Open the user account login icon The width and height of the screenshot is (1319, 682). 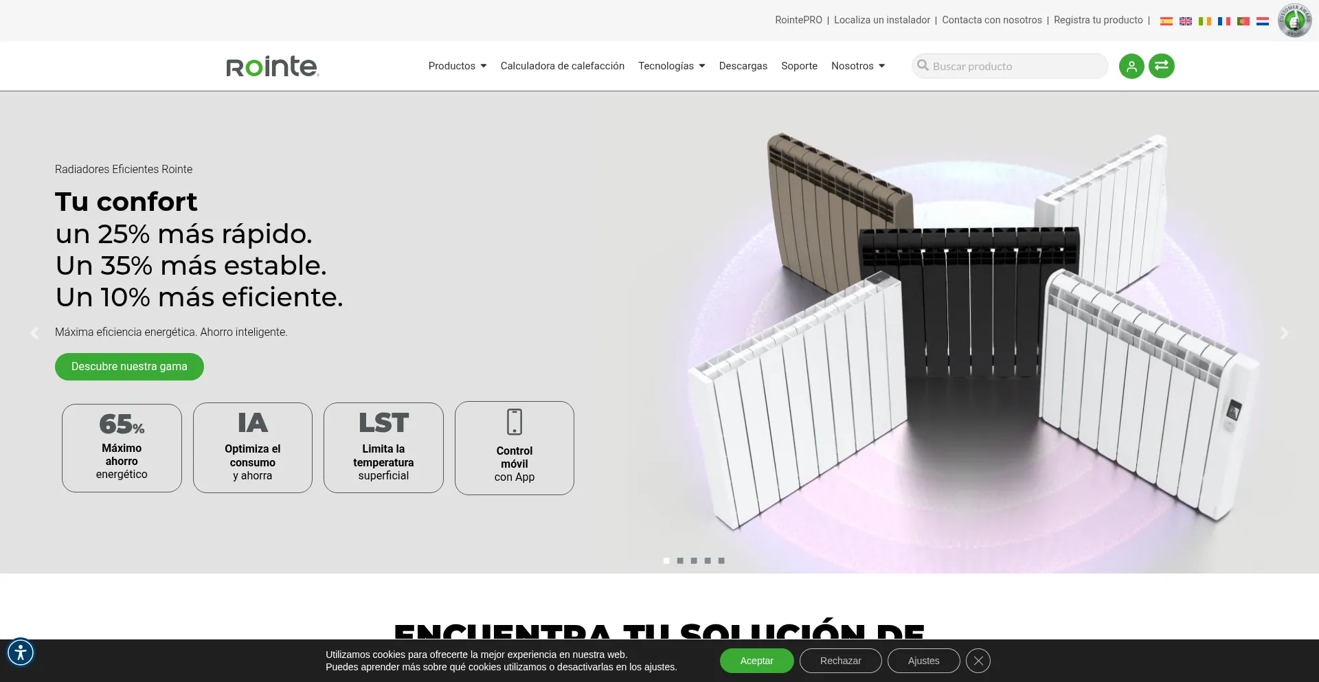coord(1131,66)
